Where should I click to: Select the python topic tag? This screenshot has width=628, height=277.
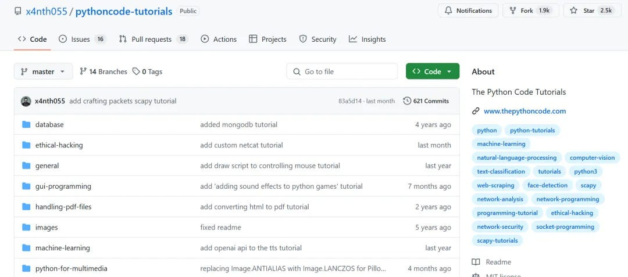(487, 130)
